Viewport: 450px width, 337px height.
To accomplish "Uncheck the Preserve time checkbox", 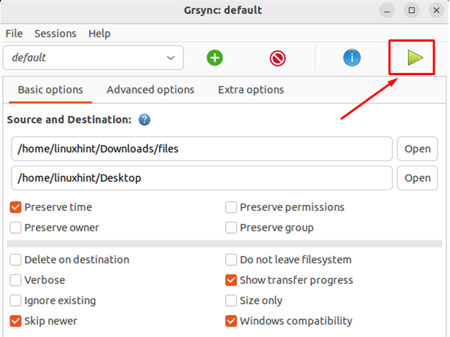I will tap(16, 207).
